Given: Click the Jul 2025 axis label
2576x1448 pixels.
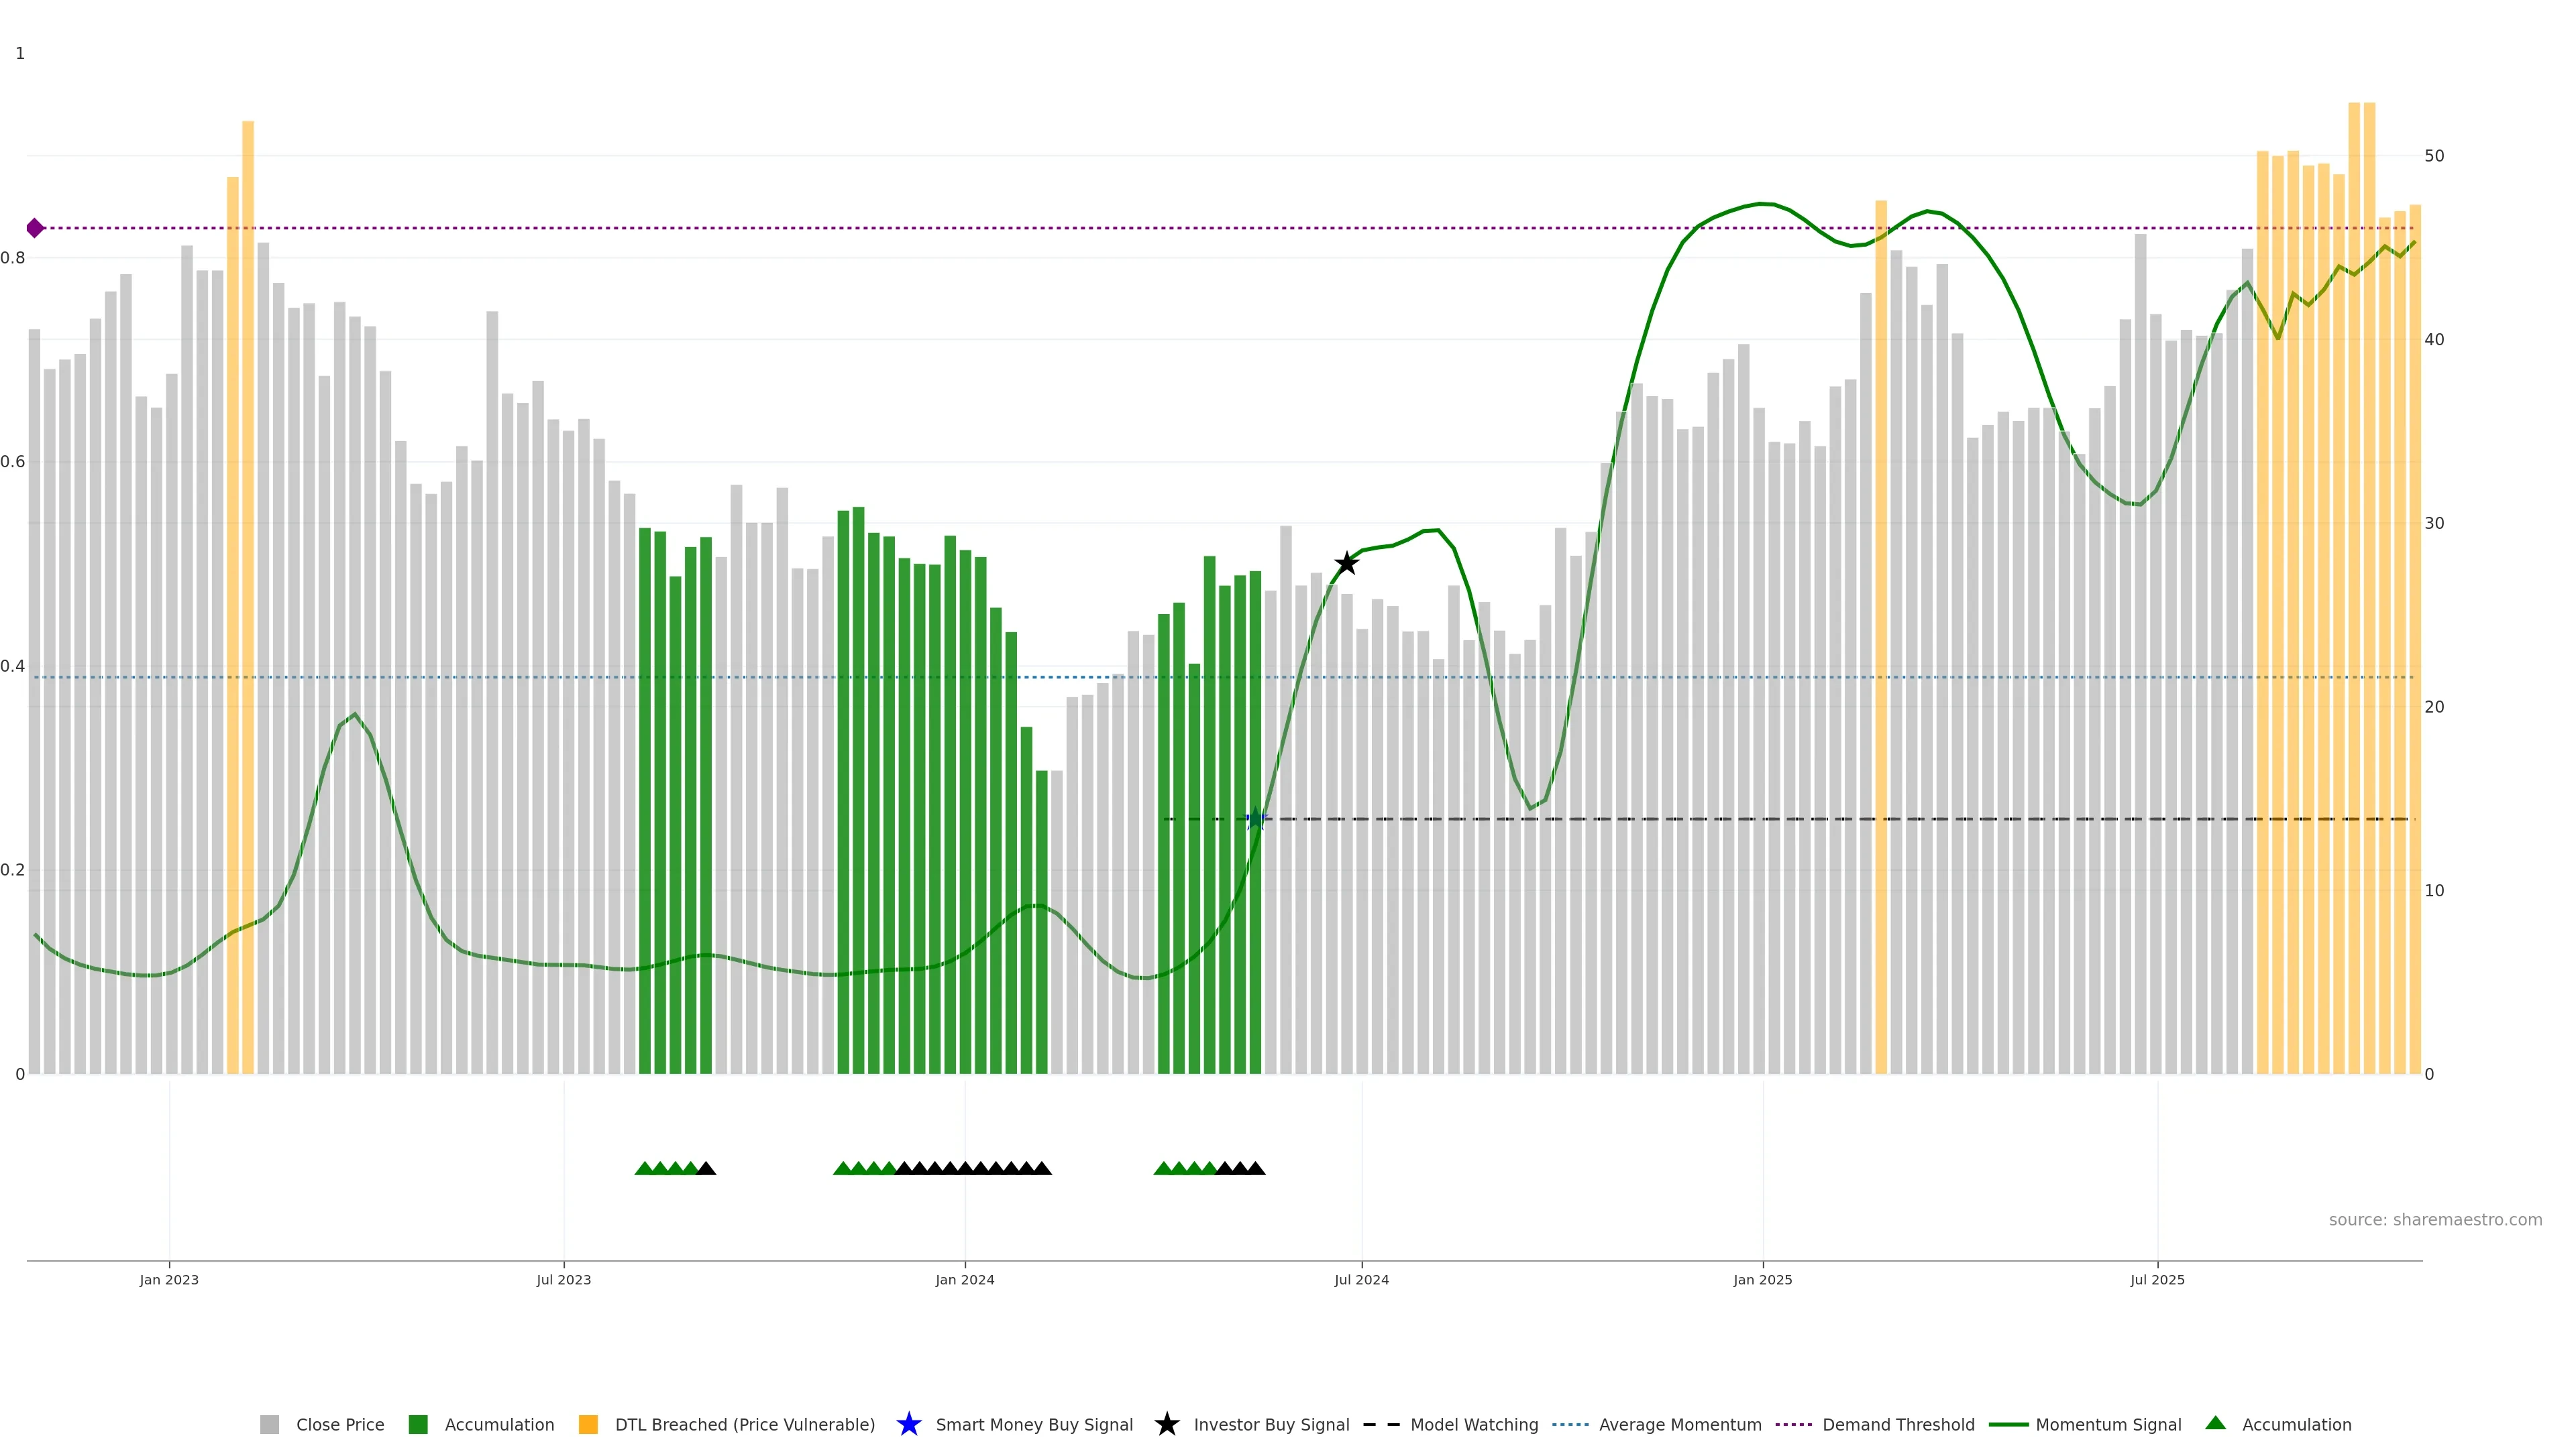Looking at the screenshot, I should pos(2157,1279).
